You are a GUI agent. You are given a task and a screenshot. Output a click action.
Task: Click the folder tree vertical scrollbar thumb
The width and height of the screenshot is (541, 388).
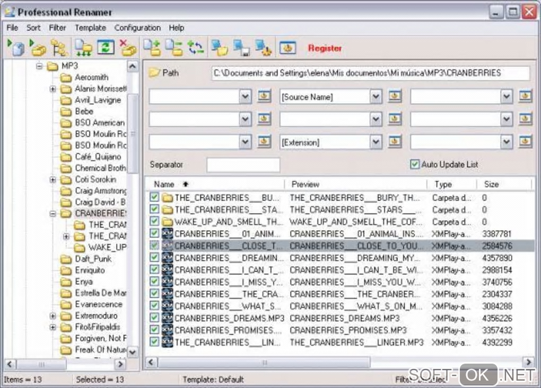click(x=133, y=133)
